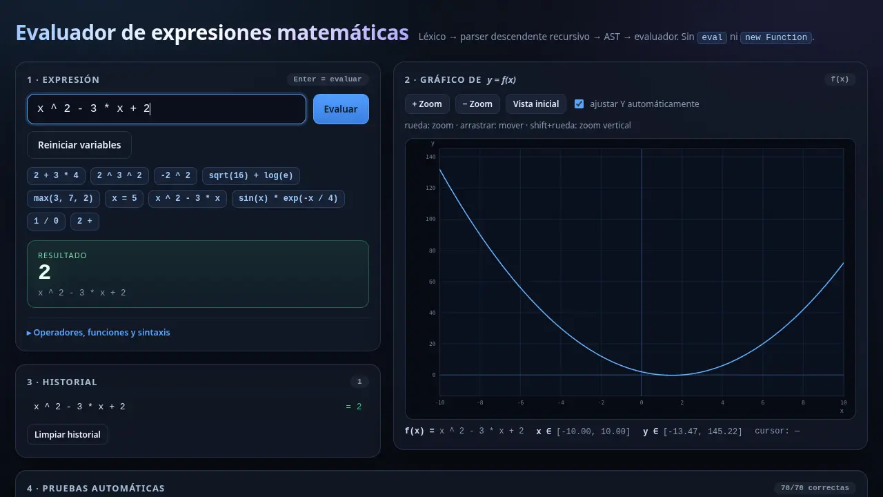Click the Evaluar button
Viewport: 883px width, 497px height.
point(341,109)
